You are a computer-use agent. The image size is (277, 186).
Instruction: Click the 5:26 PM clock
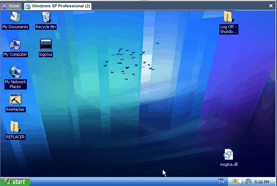[262, 182]
